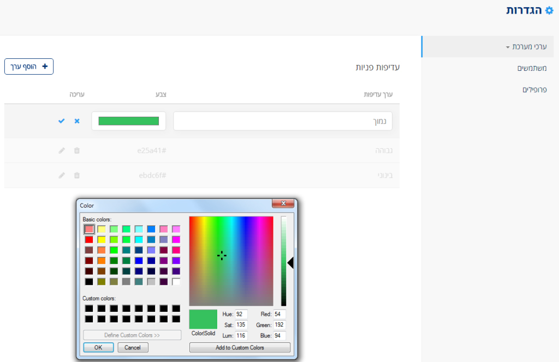Cancel the Color dialog
This screenshot has width=559, height=362.
(x=133, y=347)
